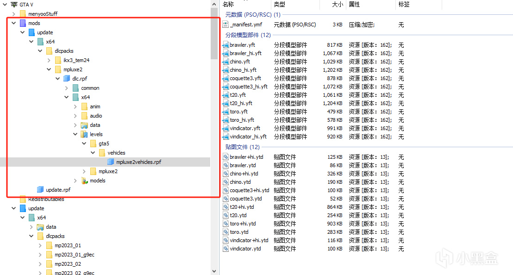Screen dimensions: 513x275
Task: Click the chino.ytd texture file icon
Action: (226, 182)
